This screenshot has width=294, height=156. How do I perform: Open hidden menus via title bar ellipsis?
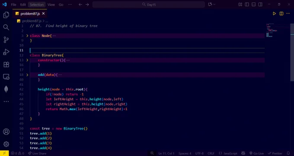point(70,4)
